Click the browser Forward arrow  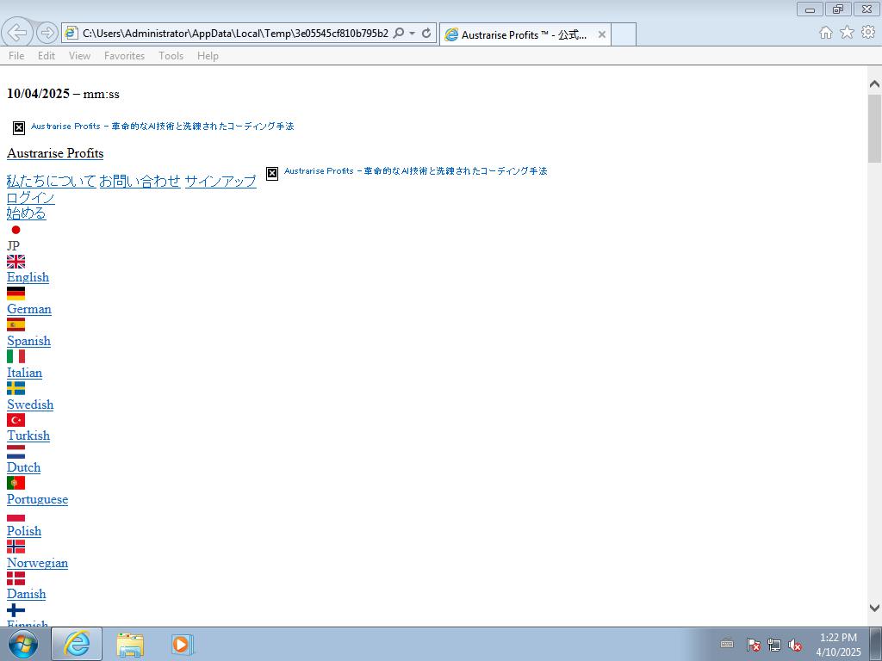47,34
